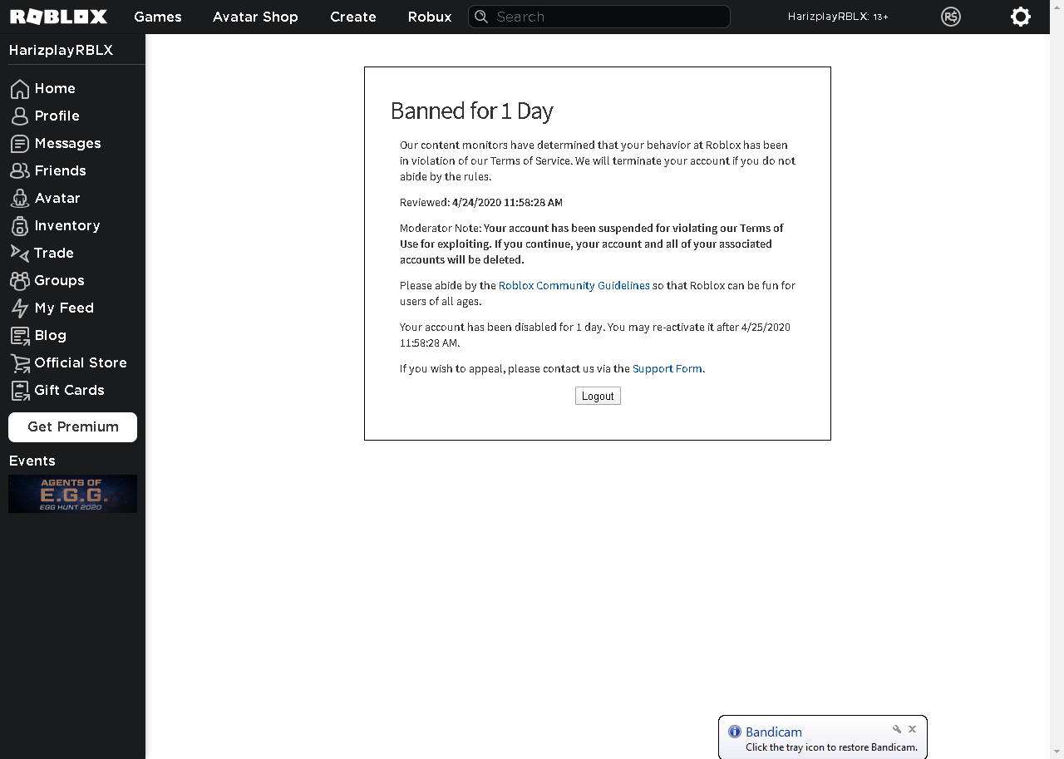Open the Avatar Shop menu
The image size is (1064, 759).
point(255,17)
